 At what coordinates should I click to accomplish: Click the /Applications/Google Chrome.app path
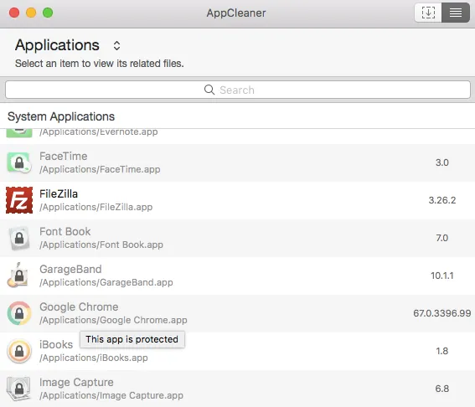tap(113, 320)
